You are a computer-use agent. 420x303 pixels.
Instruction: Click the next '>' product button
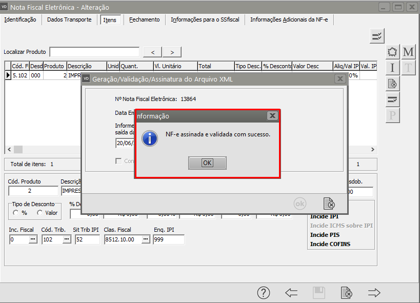click(172, 52)
